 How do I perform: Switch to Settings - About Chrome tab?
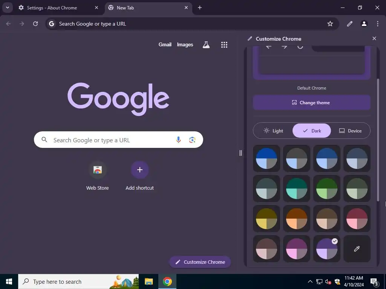point(58,8)
